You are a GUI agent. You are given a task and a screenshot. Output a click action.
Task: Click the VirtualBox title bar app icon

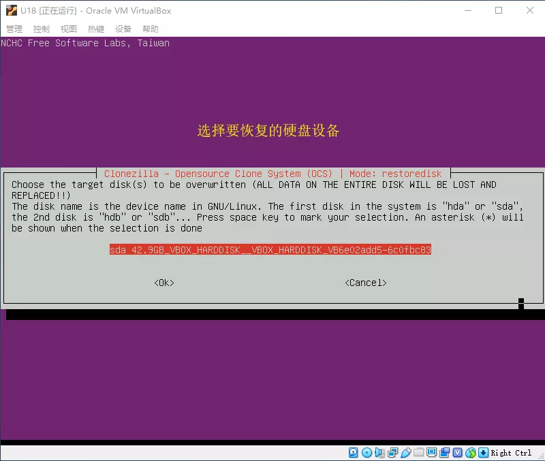pyautogui.click(x=12, y=10)
